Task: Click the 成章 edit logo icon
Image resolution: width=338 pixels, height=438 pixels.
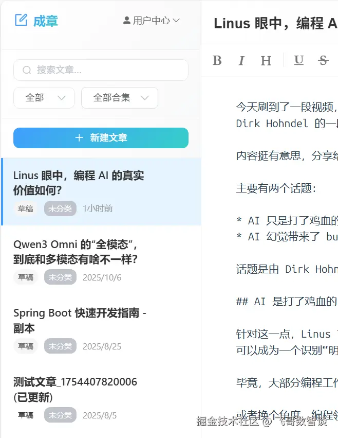Action: tap(21, 20)
